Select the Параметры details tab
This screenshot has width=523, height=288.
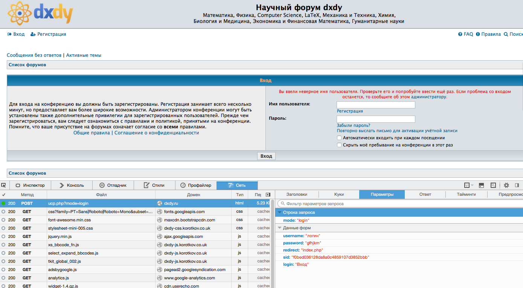coord(382,195)
